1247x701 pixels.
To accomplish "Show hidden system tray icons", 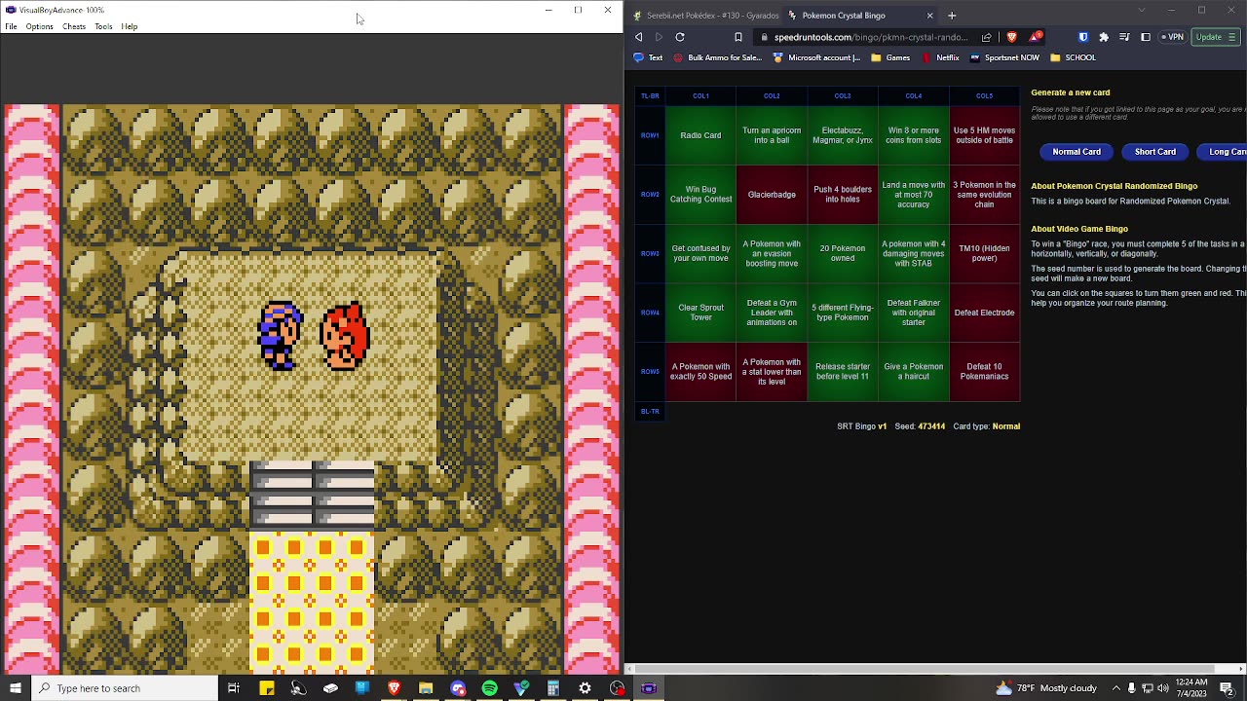I will [1116, 688].
